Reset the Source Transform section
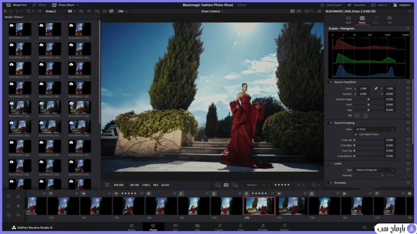The image size is (417, 234). 408,82
